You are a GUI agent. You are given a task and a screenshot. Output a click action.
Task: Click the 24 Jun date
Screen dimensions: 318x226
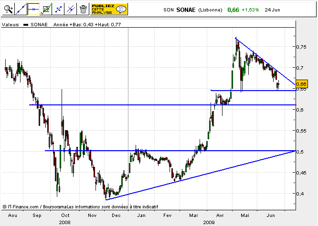(x=272, y=10)
